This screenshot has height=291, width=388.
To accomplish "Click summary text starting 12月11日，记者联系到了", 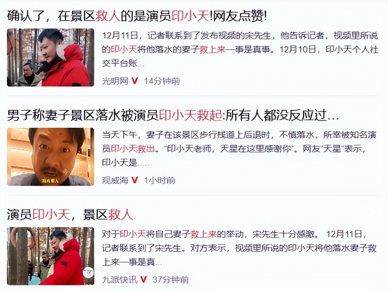I will point(240,50).
